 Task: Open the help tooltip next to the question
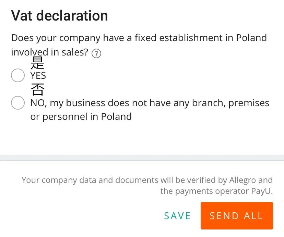point(96,53)
